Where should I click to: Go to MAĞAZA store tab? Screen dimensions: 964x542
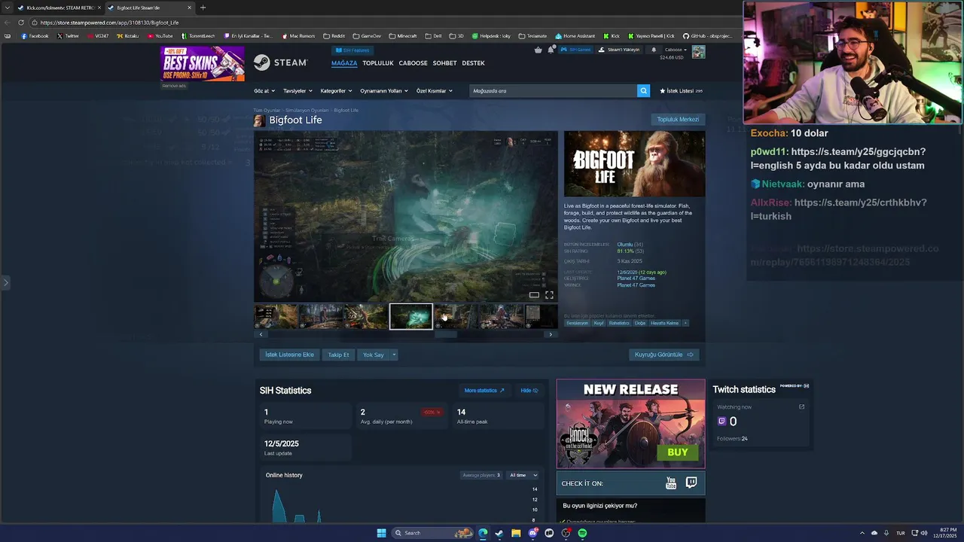(344, 63)
